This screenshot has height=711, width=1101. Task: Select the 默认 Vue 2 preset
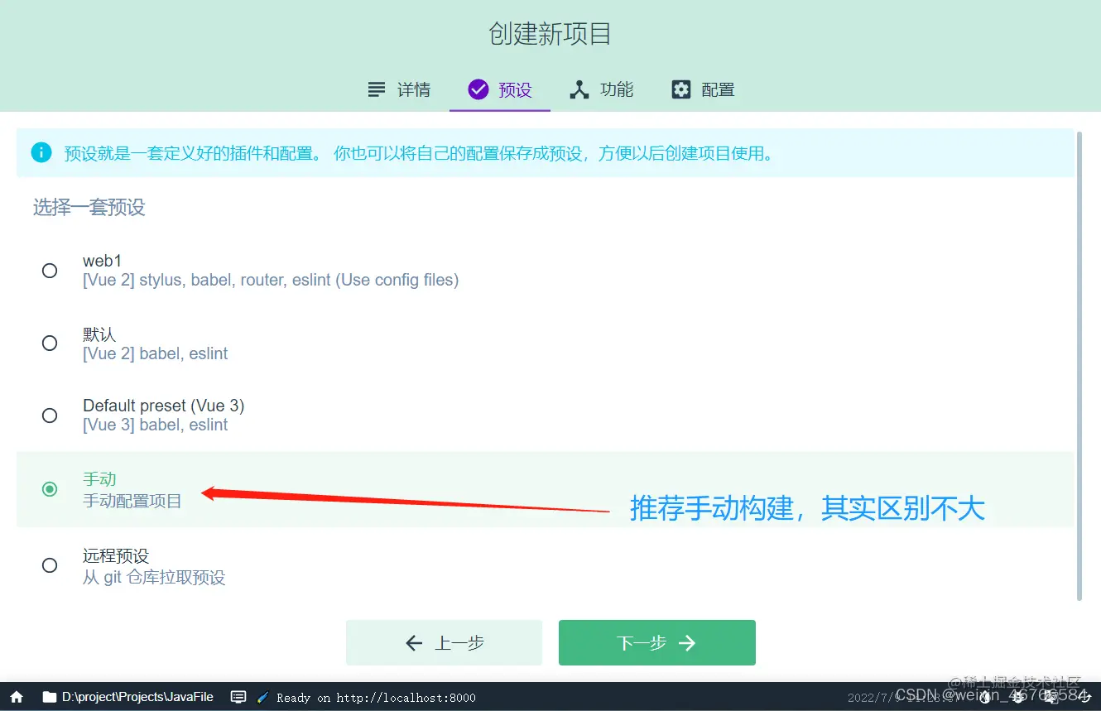(x=50, y=343)
